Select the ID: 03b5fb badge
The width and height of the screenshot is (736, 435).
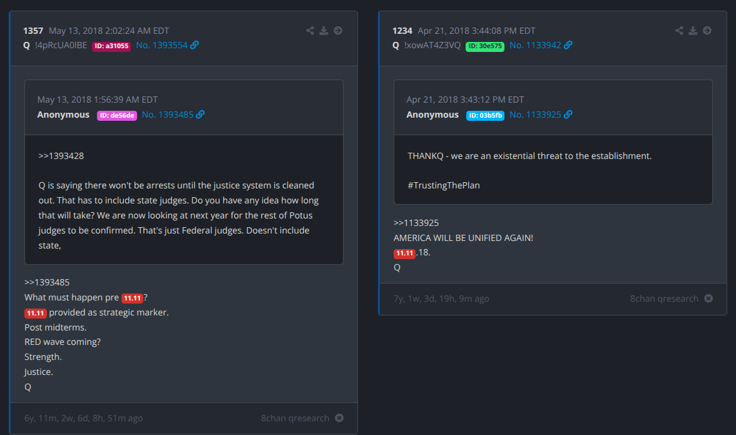click(x=485, y=115)
